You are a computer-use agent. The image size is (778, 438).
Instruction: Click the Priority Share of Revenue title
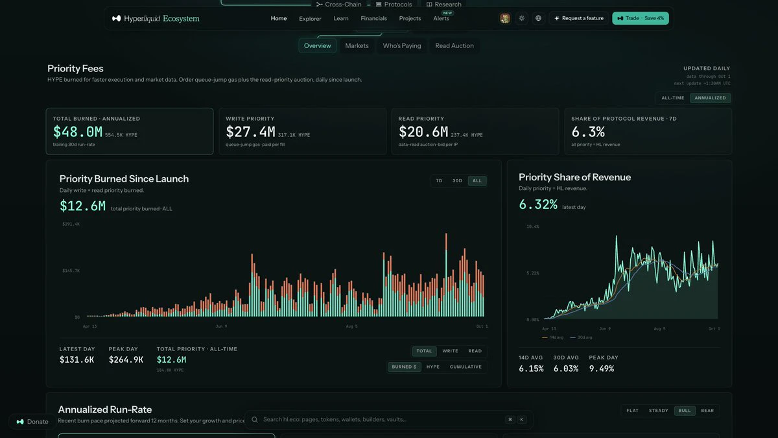[574, 177]
